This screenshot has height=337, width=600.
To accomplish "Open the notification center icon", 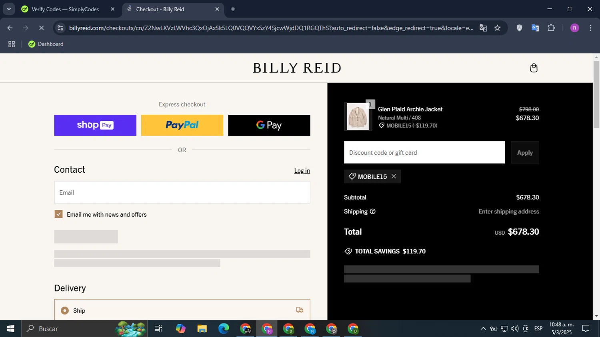I will [586, 329].
